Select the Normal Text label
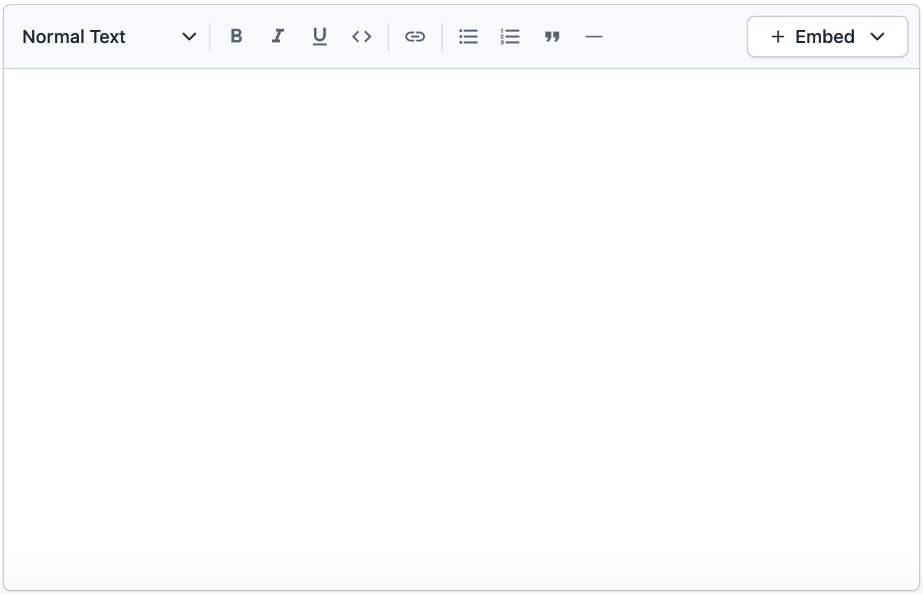923x594 pixels. [x=74, y=37]
